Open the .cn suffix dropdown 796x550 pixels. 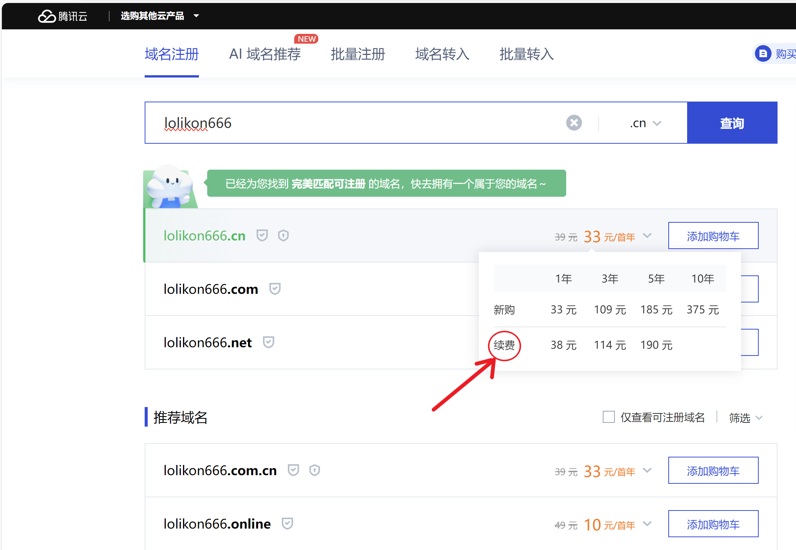point(645,123)
